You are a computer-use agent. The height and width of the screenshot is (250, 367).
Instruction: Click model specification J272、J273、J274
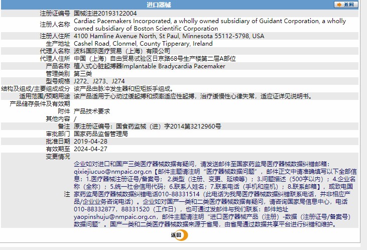click(x=99, y=81)
